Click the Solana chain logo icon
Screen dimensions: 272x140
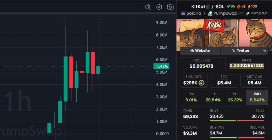click(x=183, y=13)
